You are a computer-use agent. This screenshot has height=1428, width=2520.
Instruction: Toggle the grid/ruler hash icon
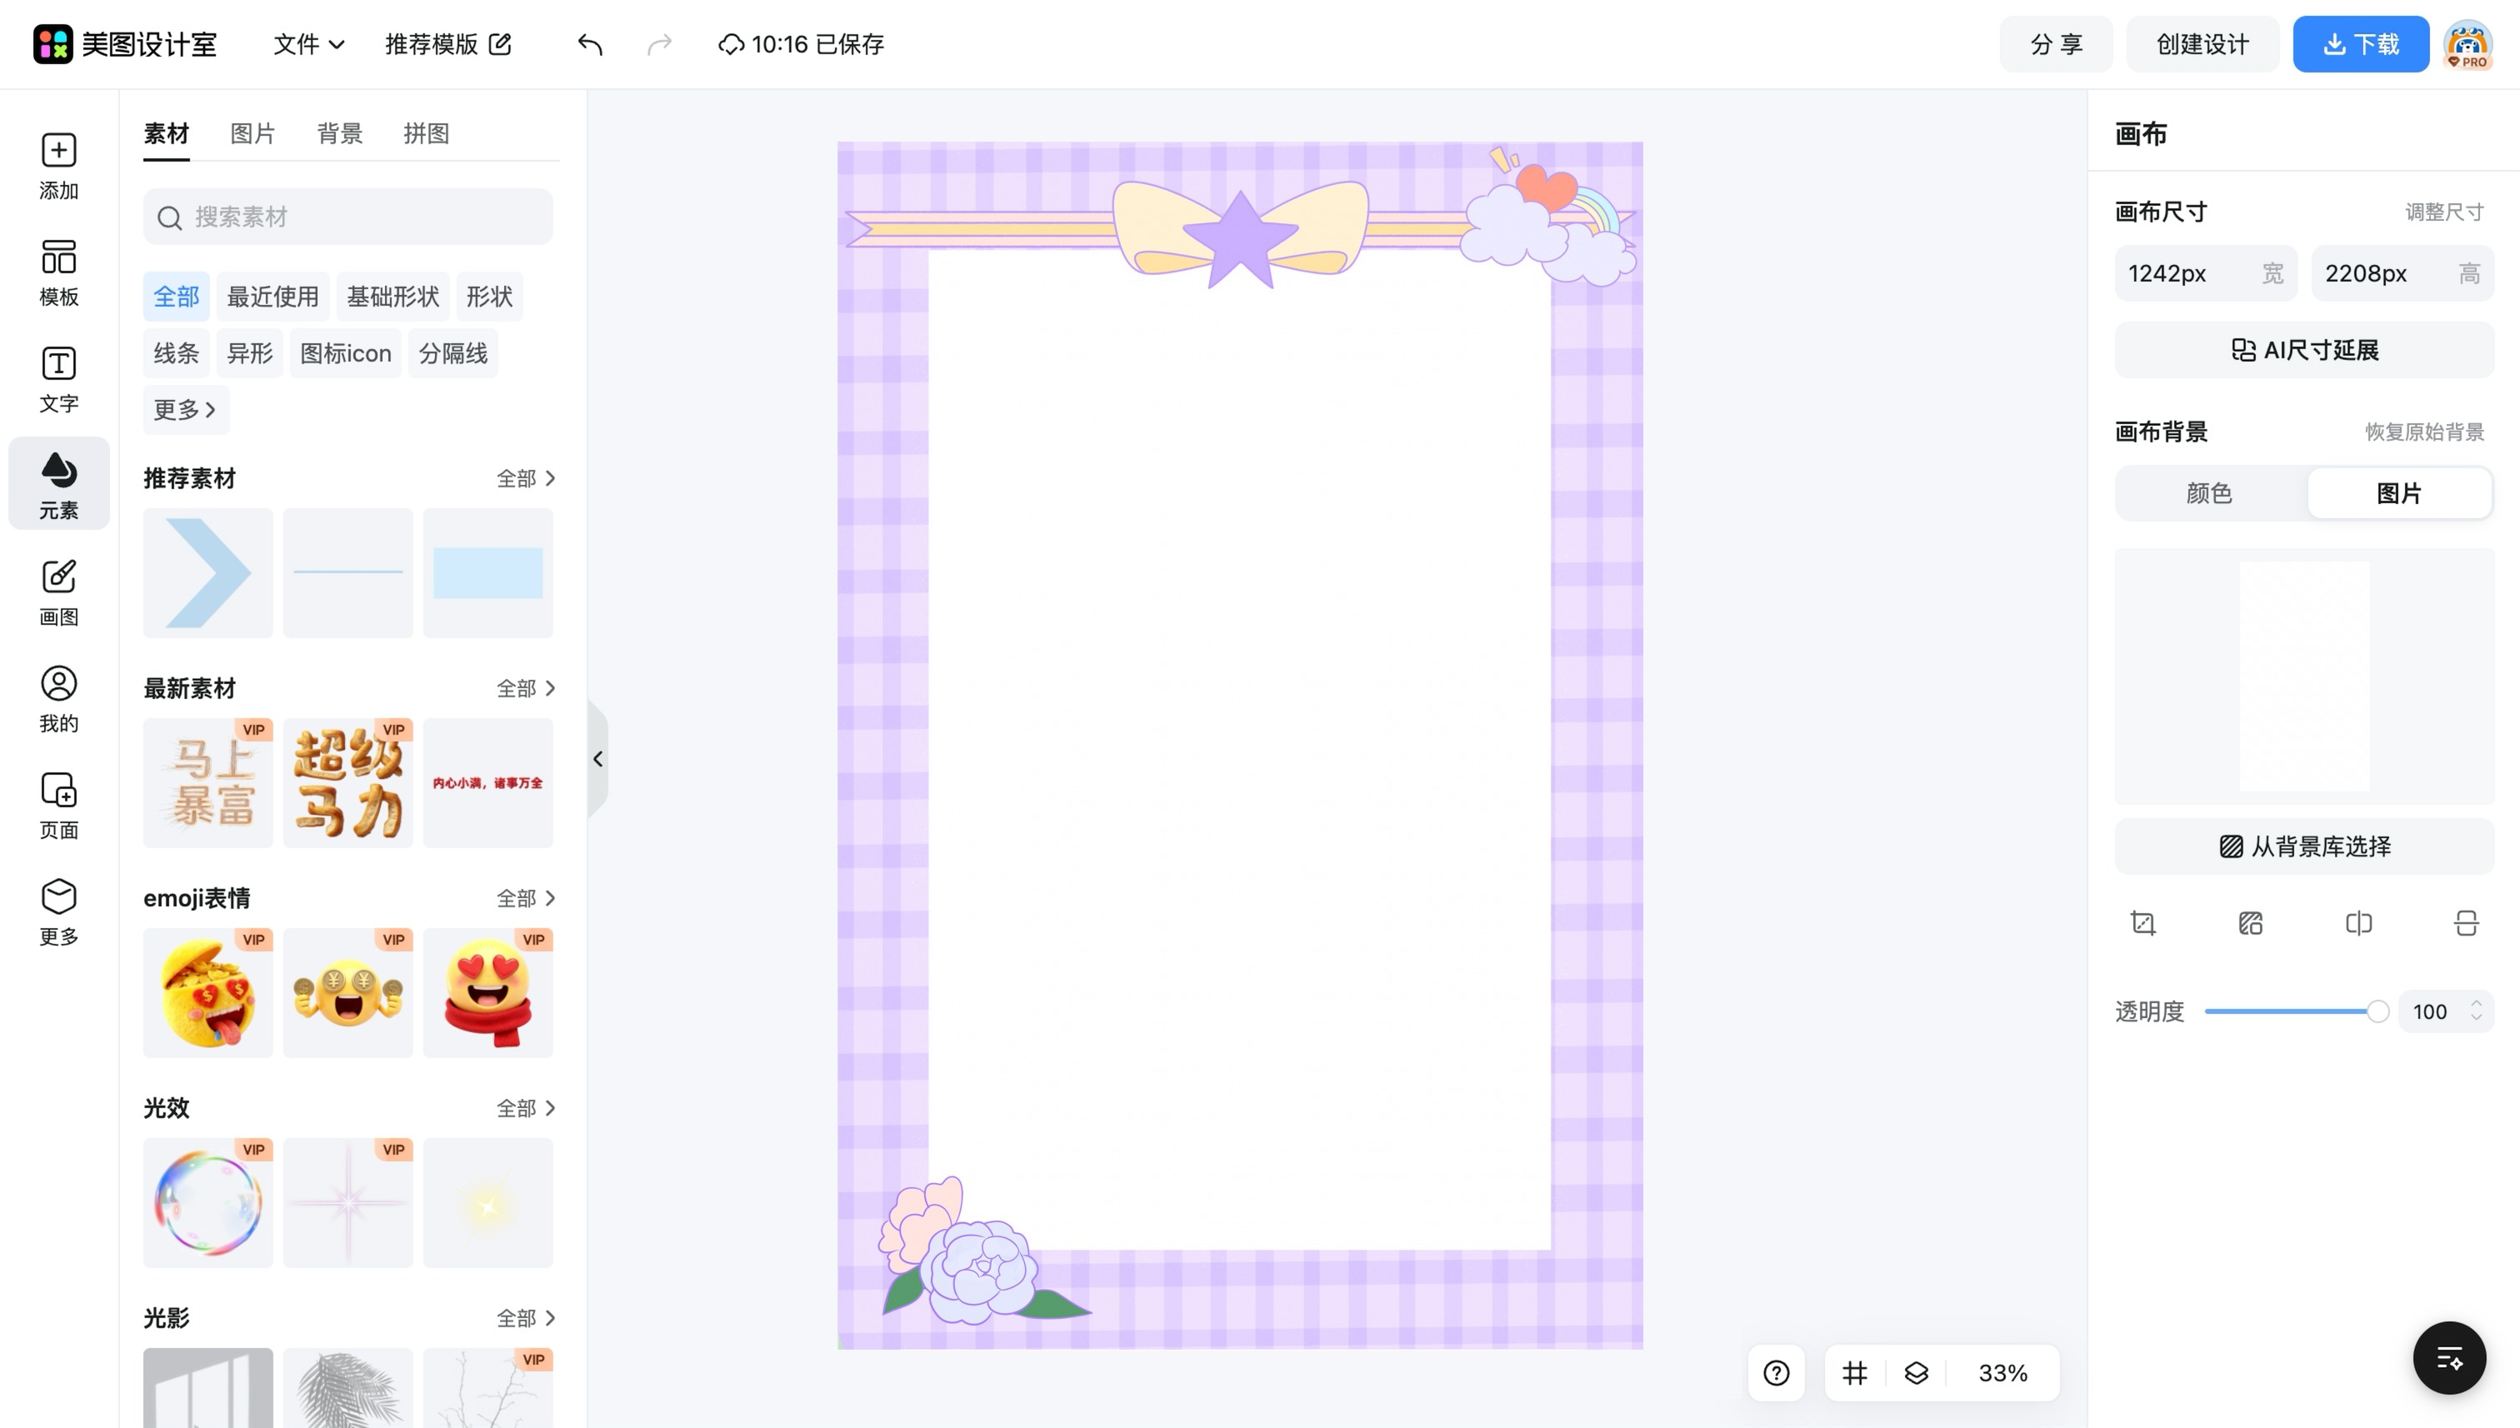(x=1854, y=1373)
